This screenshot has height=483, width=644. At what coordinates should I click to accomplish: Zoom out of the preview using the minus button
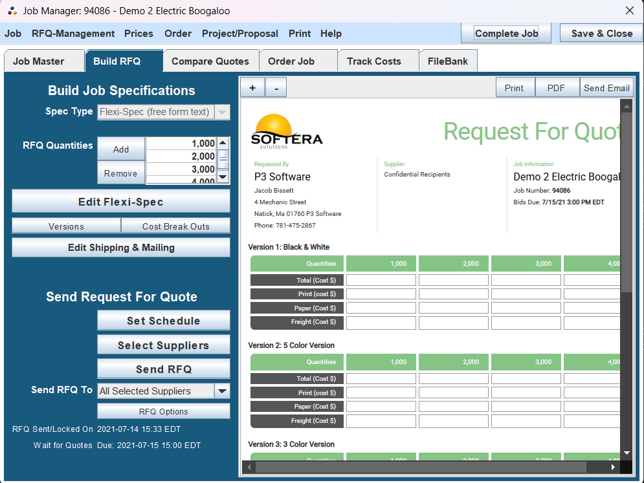tap(276, 87)
